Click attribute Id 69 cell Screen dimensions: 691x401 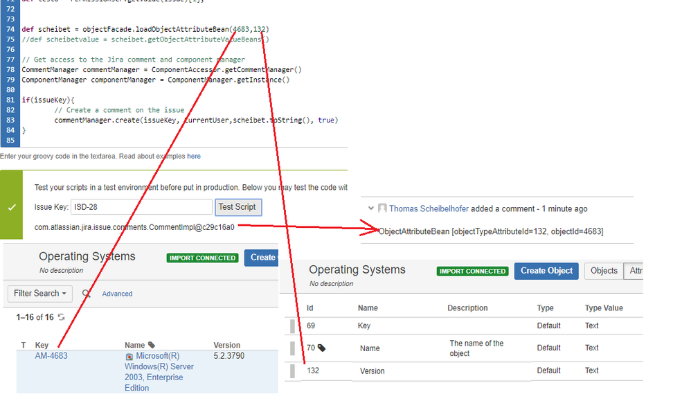click(x=311, y=326)
